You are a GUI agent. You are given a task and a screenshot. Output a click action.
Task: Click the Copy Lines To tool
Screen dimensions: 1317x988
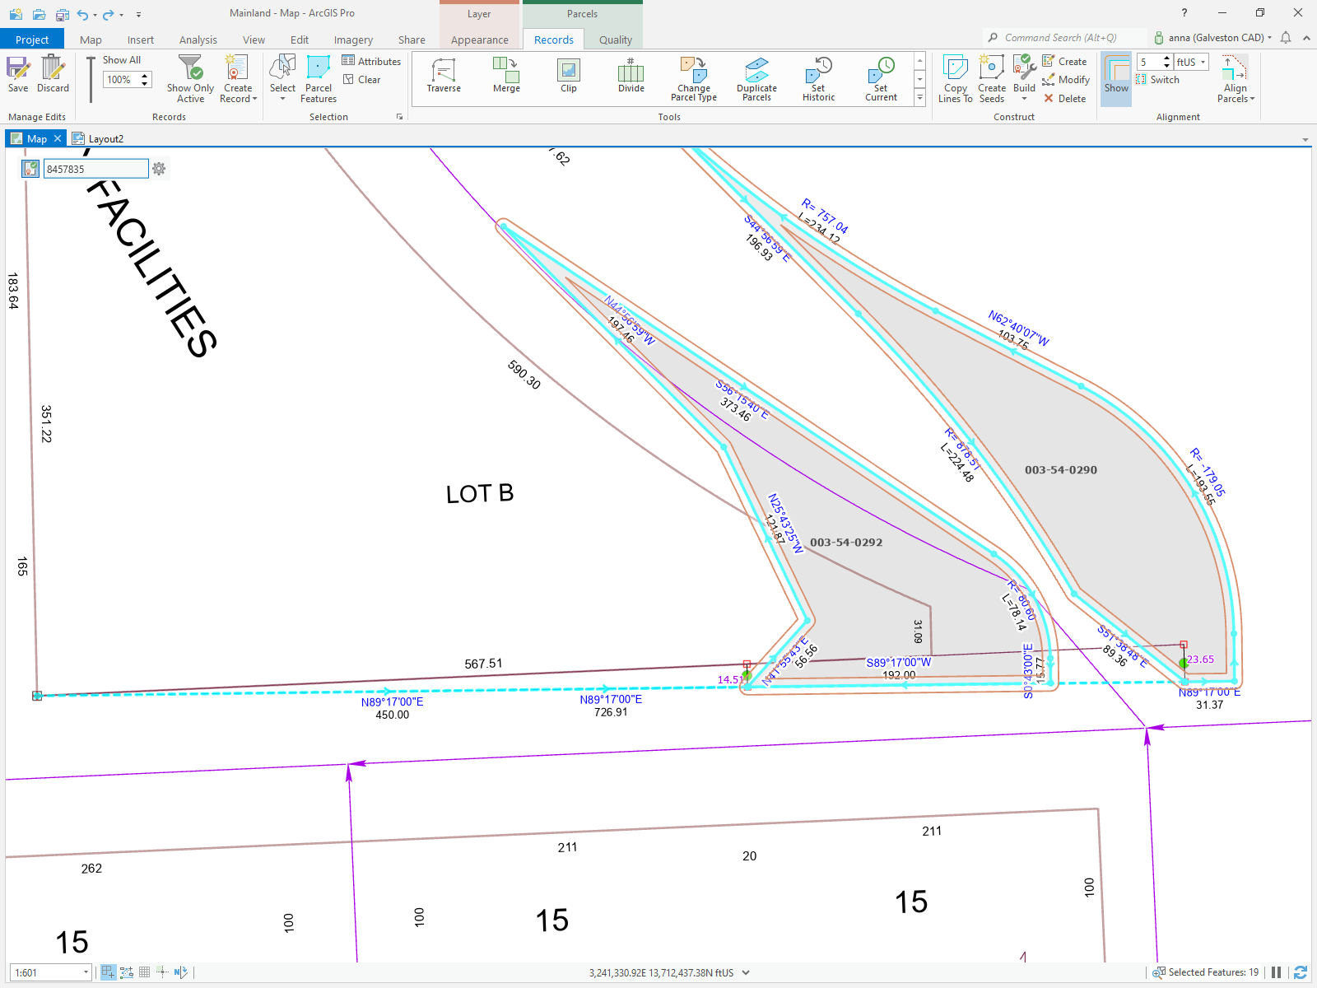pyautogui.click(x=955, y=79)
